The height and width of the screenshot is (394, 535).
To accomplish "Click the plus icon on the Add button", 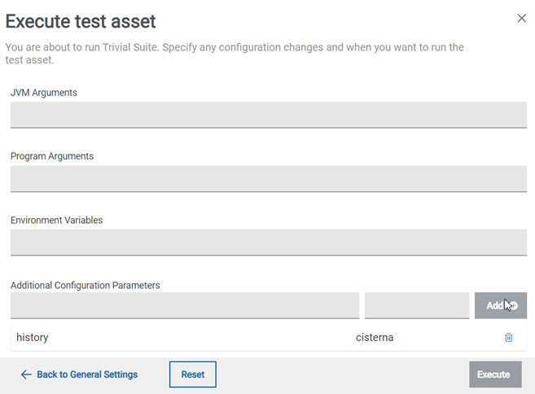I will 512,305.
